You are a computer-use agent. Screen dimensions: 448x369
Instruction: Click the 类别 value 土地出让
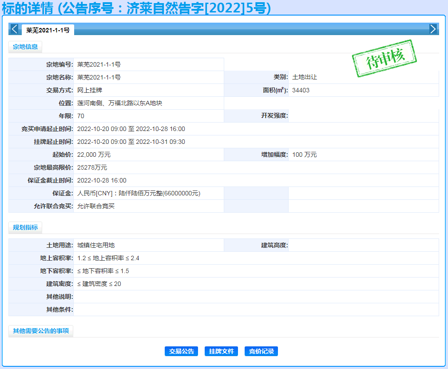[x=305, y=77]
